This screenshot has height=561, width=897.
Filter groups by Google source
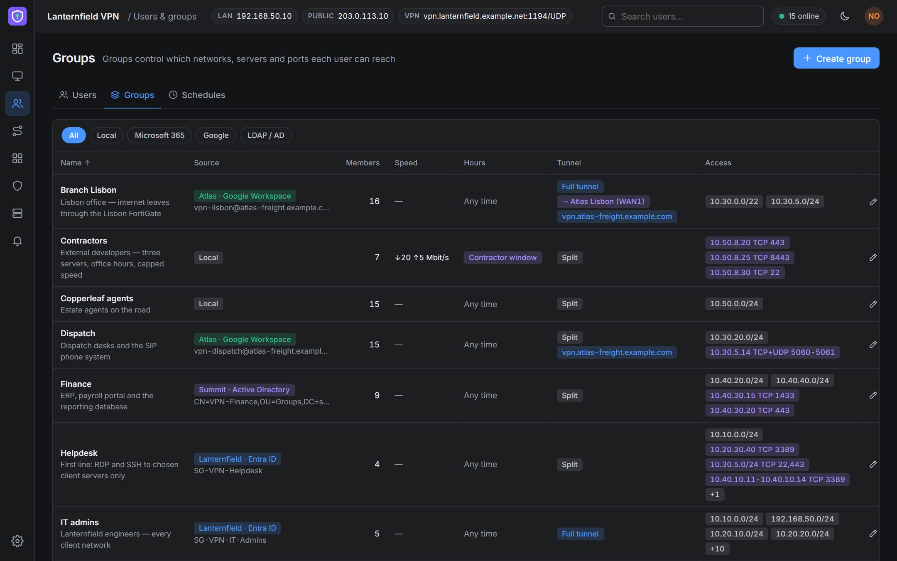click(x=216, y=135)
